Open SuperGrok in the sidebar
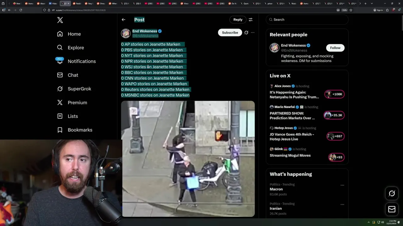 click(74, 89)
